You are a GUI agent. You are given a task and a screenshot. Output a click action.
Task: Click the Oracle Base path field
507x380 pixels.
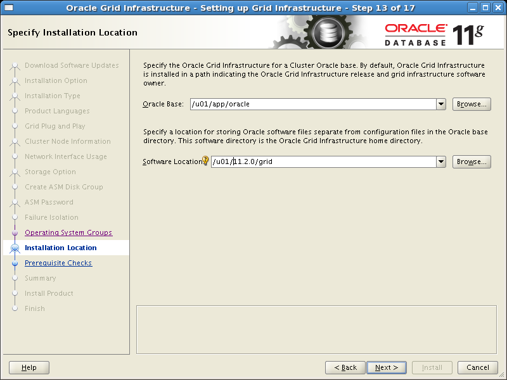[313, 104]
